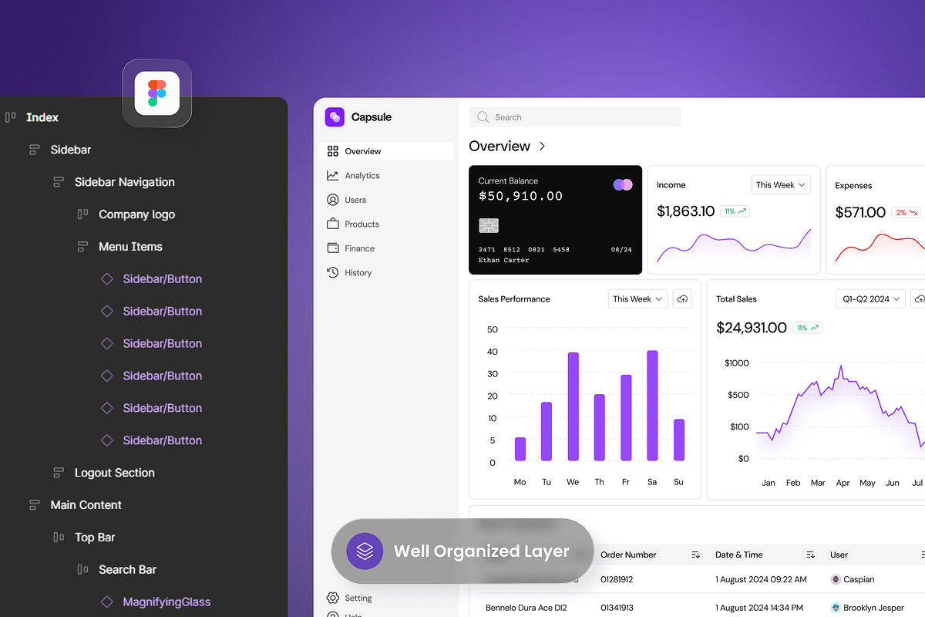Click order number 01341913

(x=617, y=608)
